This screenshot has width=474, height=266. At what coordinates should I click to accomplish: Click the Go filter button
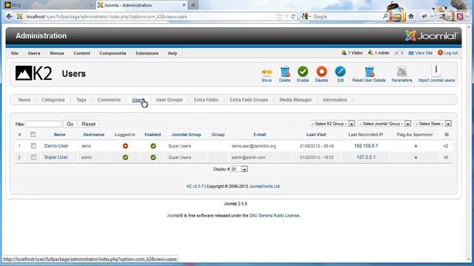pos(70,124)
